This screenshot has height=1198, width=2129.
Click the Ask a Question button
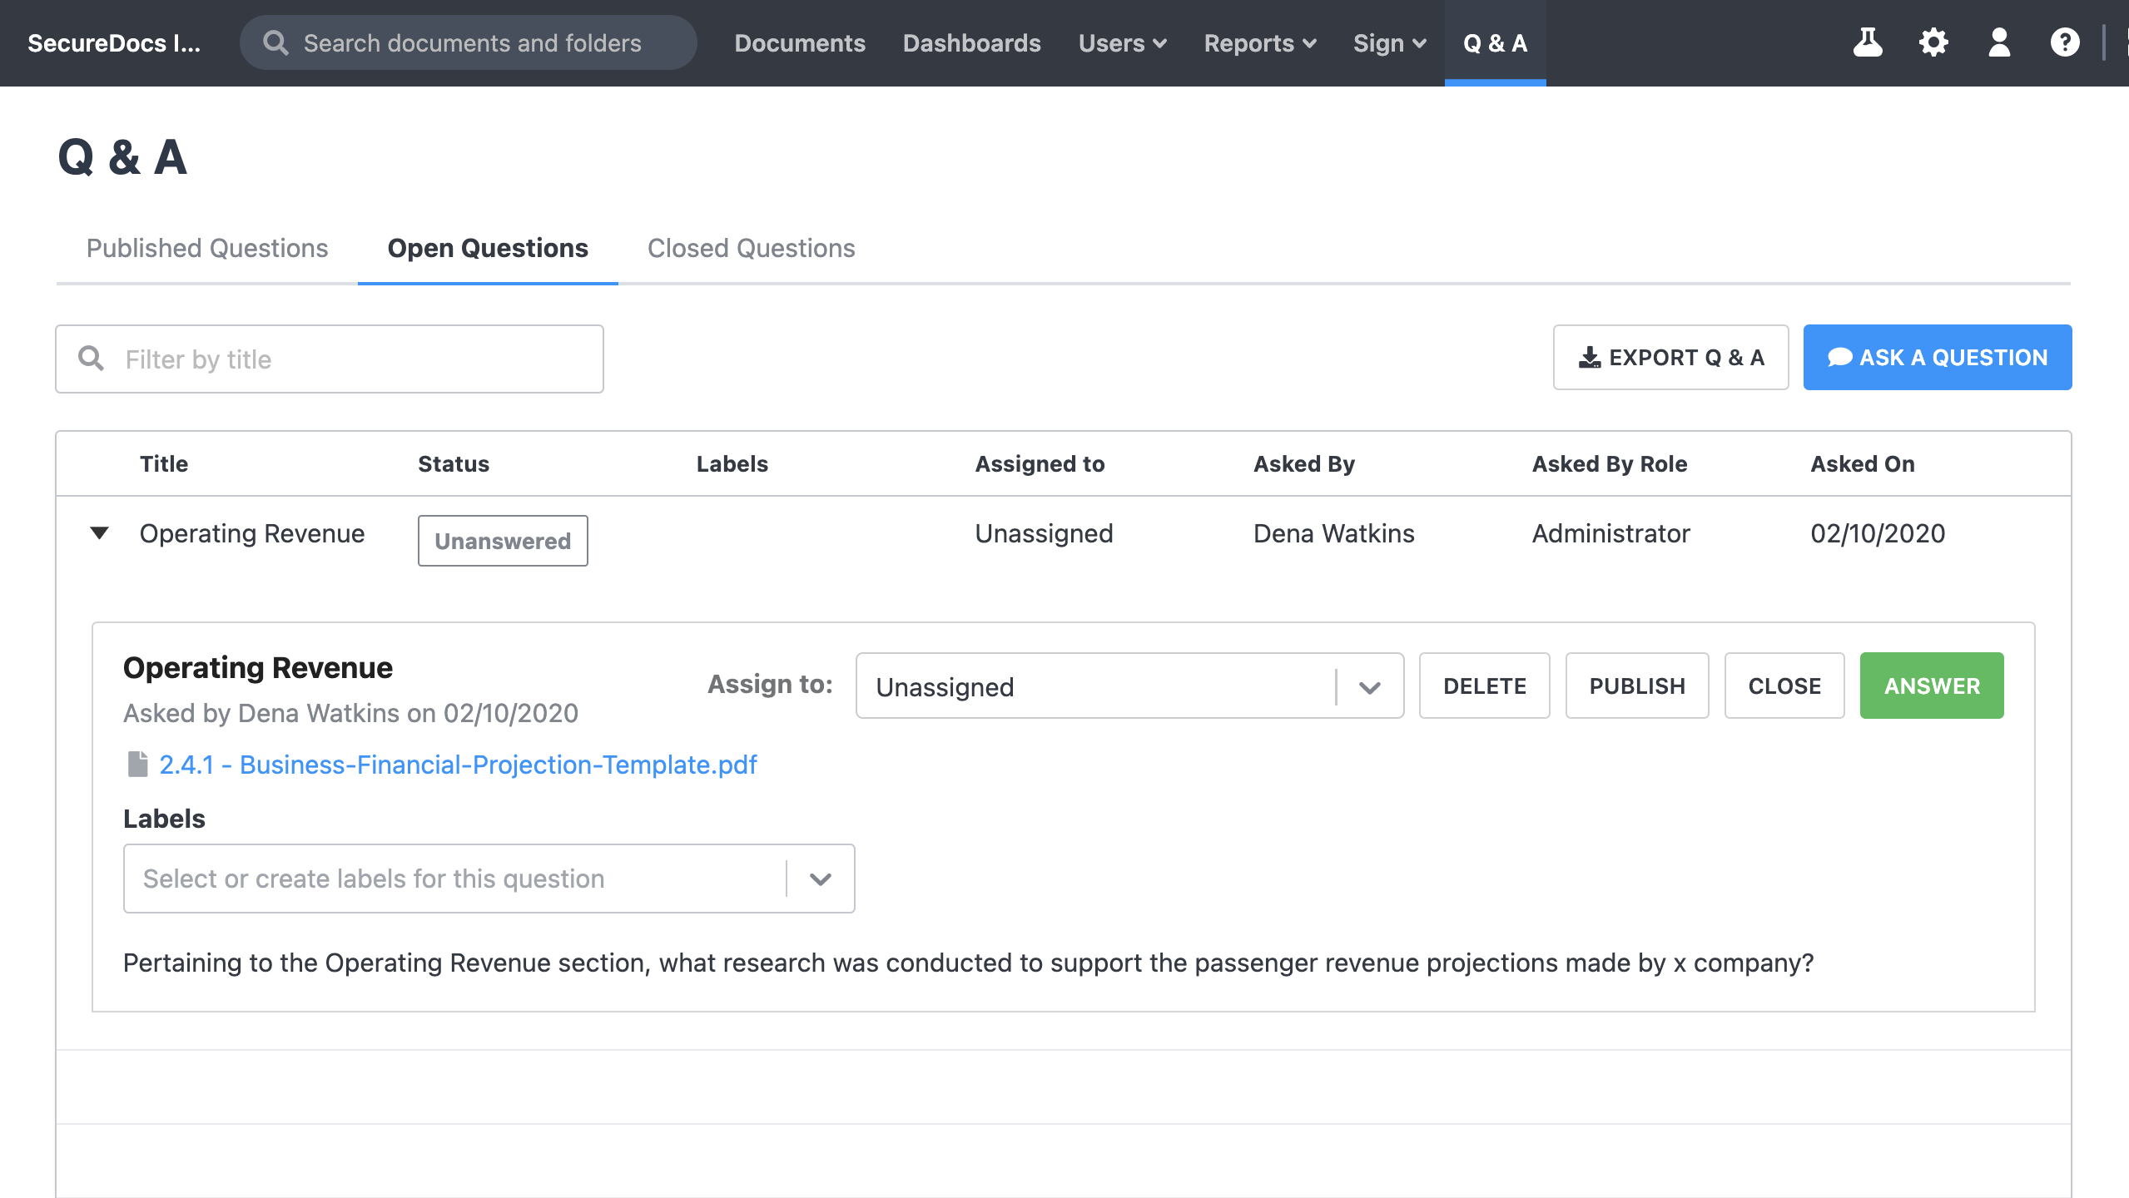1938,356
